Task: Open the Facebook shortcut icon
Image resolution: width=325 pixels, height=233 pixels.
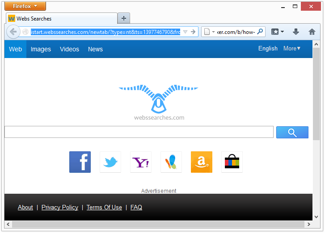Action: click(80, 162)
